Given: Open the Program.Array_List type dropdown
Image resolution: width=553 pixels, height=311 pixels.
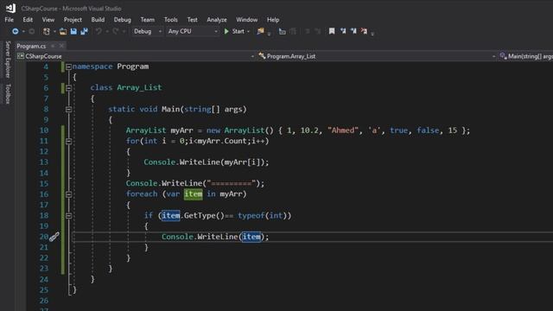Looking at the screenshot, I should tap(377, 56).
